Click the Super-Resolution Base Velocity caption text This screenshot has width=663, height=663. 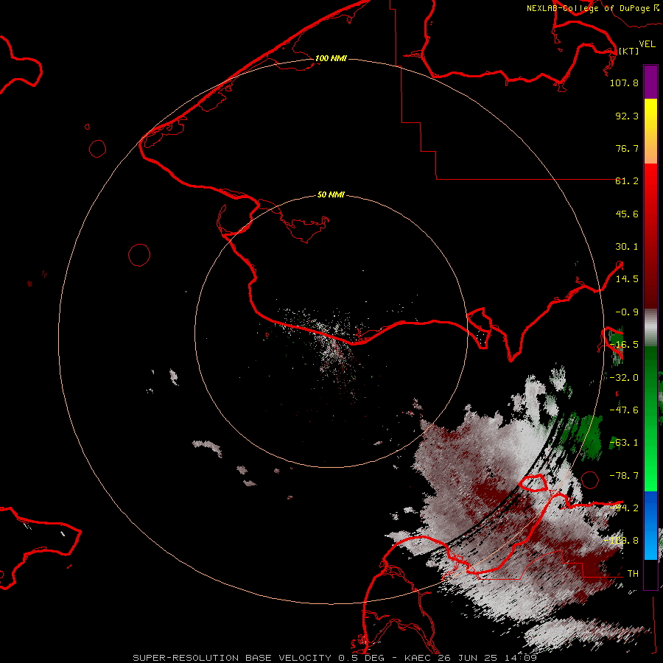pyautogui.click(x=334, y=658)
